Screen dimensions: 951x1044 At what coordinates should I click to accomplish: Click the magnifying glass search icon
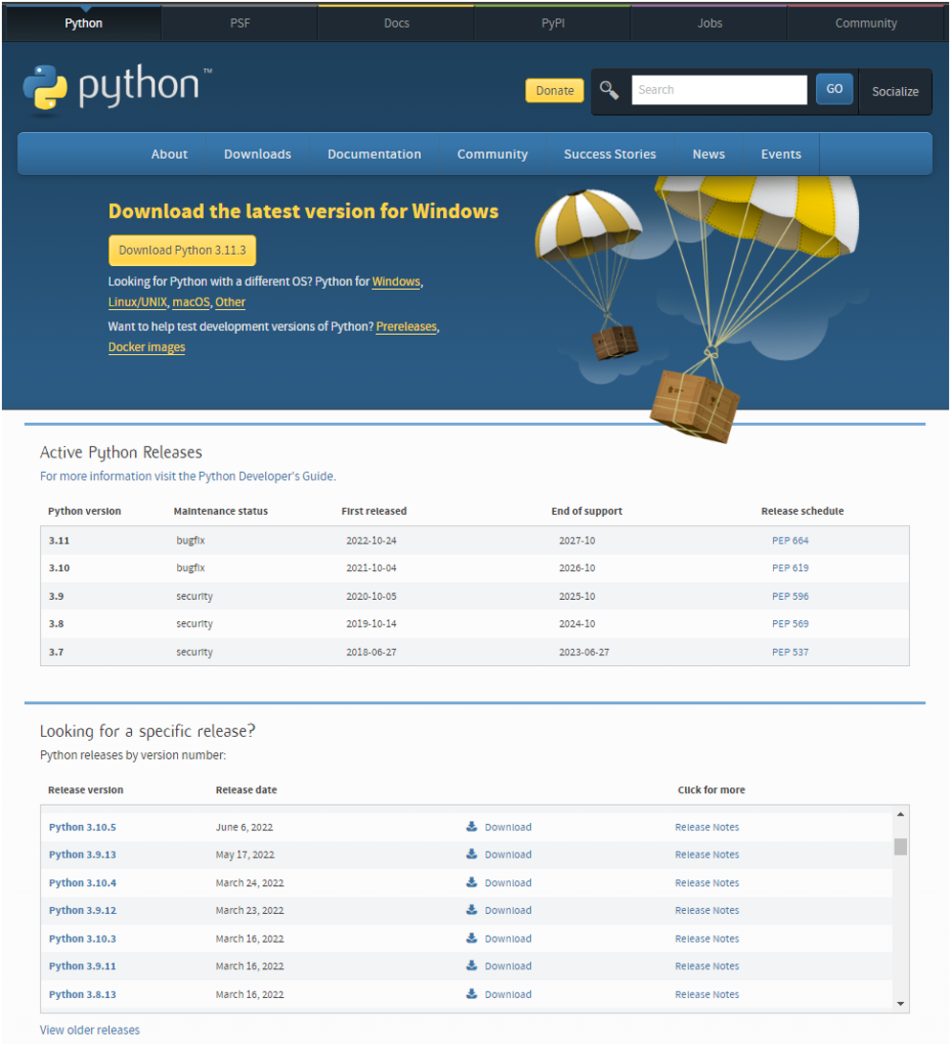click(x=609, y=90)
